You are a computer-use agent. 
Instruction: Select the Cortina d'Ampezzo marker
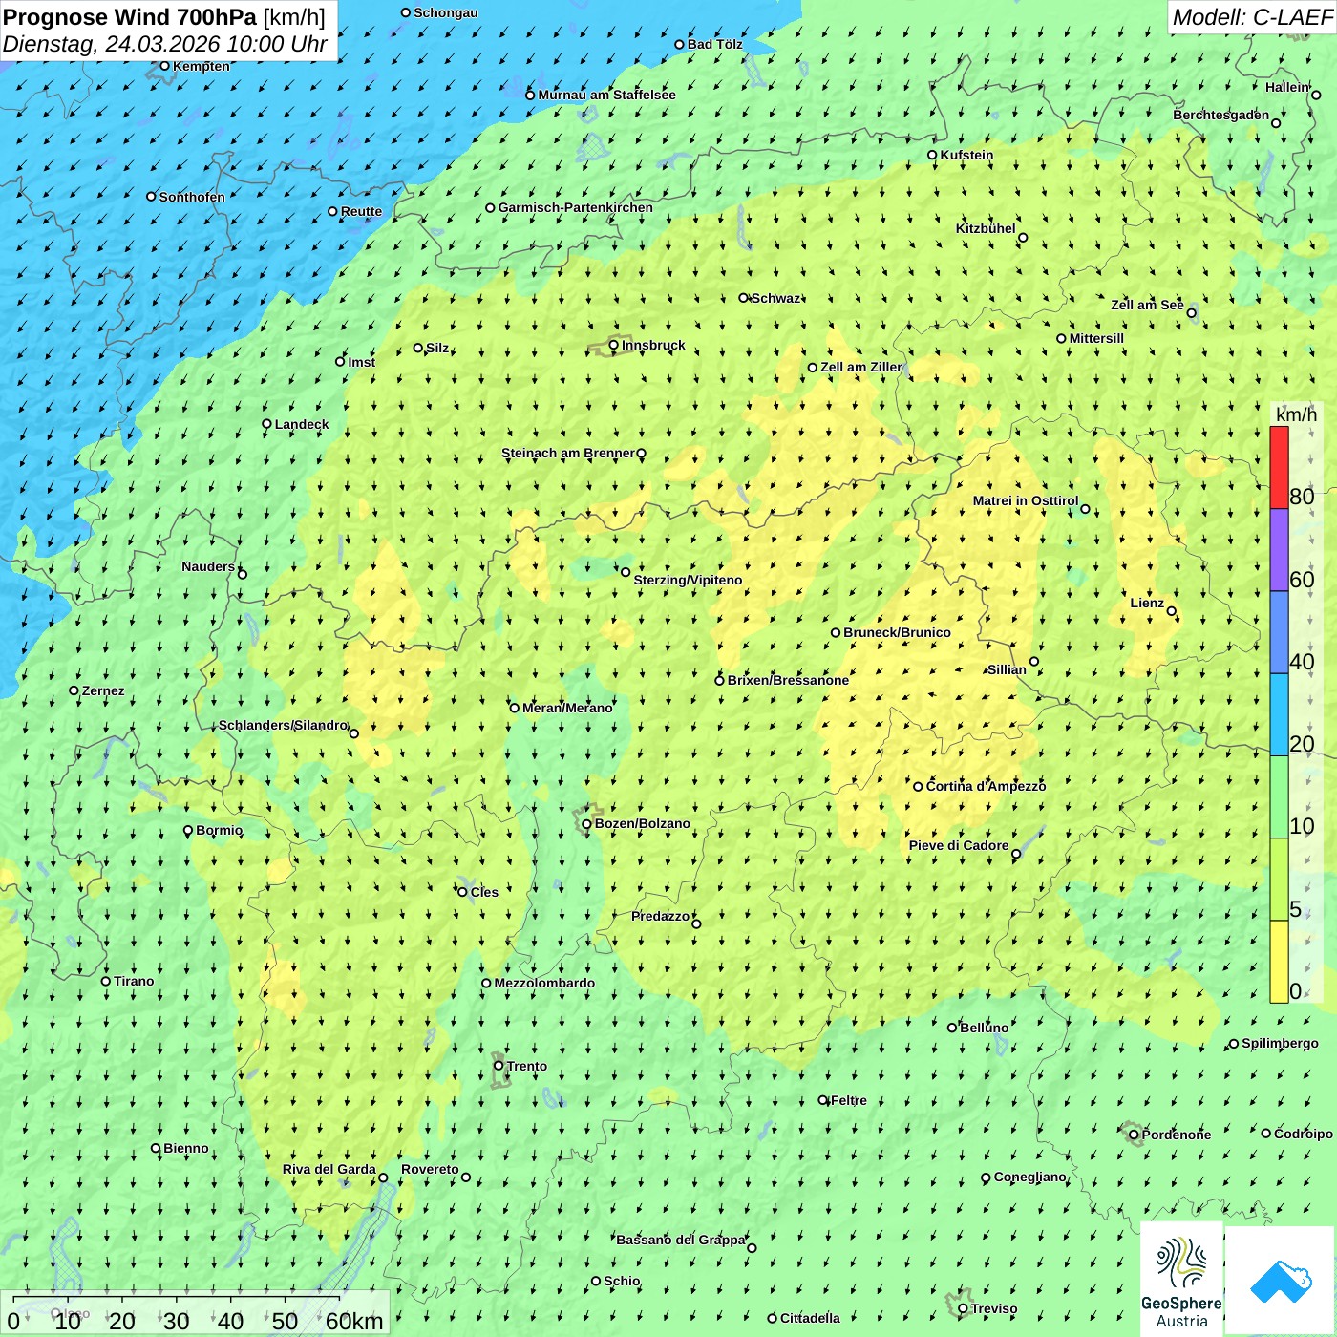(x=918, y=787)
